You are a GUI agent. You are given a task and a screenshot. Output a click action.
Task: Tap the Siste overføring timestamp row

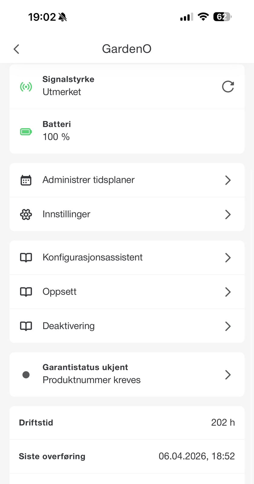click(127, 456)
